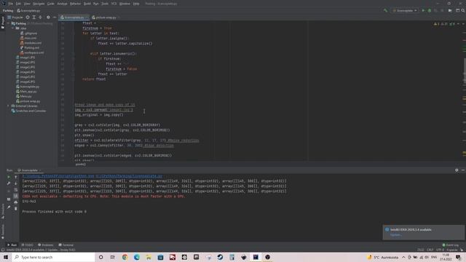Select licenceplate.py in project tree
This screenshot has height=262, width=466.
pos(28,87)
